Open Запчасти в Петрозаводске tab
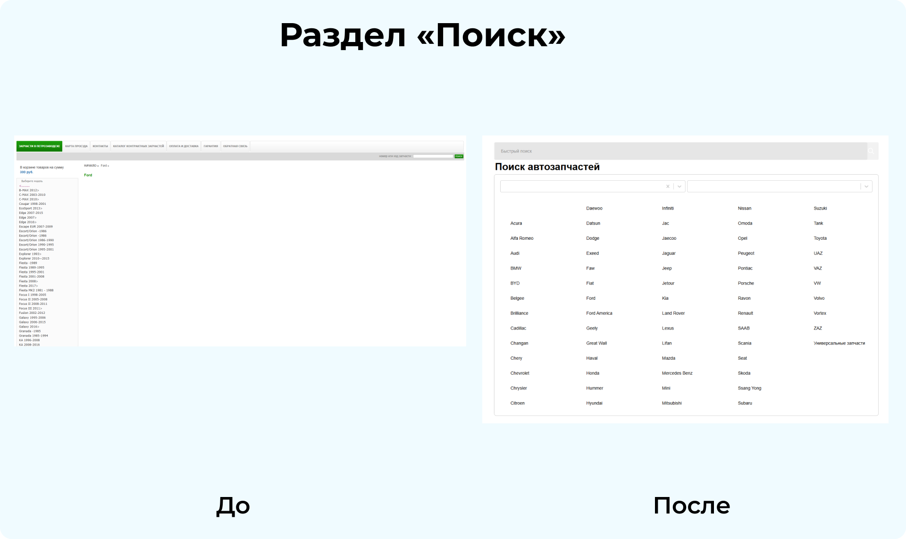Image resolution: width=906 pixels, height=539 pixels. point(39,146)
